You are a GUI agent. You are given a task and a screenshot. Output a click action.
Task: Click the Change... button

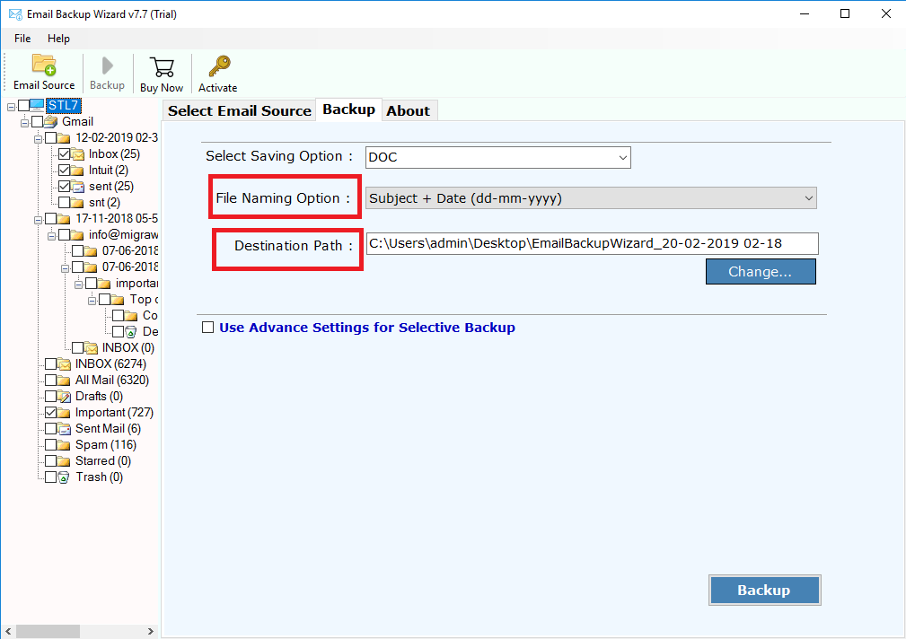coord(761,272)
